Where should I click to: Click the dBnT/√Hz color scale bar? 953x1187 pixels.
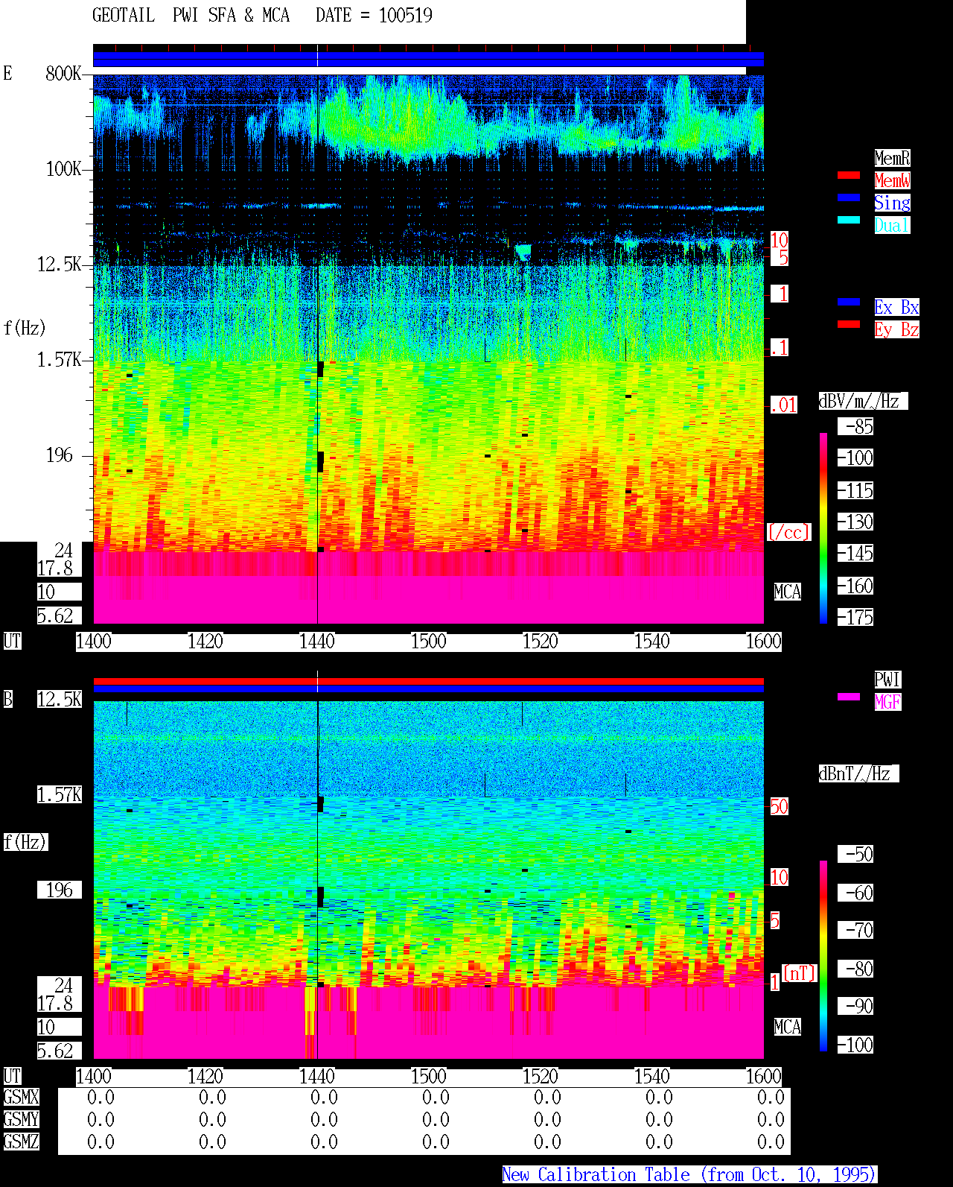[823, 956]
